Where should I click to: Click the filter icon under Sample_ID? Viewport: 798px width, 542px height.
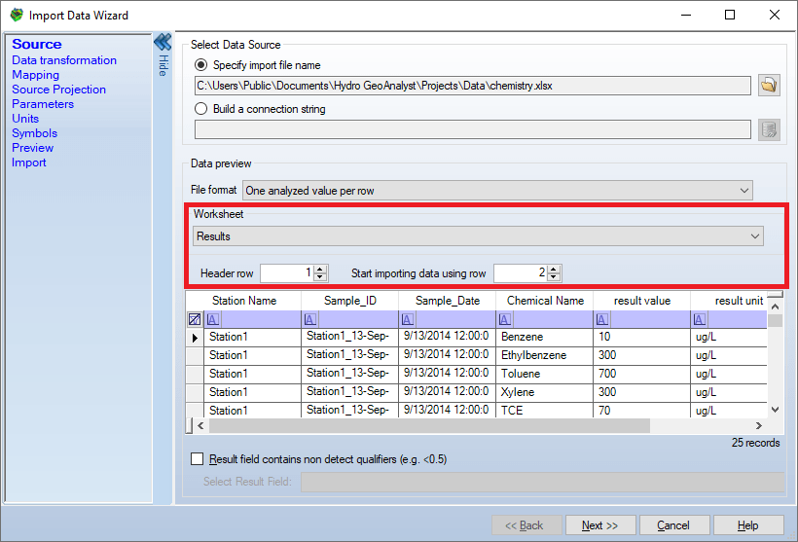click(x=309, y=319)
